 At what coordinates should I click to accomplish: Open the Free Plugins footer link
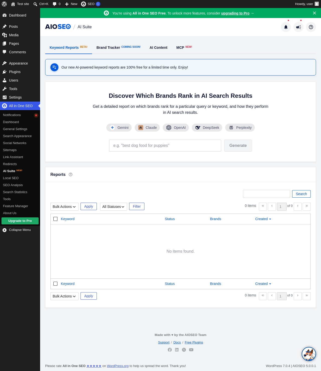click(x=194, y=342)
